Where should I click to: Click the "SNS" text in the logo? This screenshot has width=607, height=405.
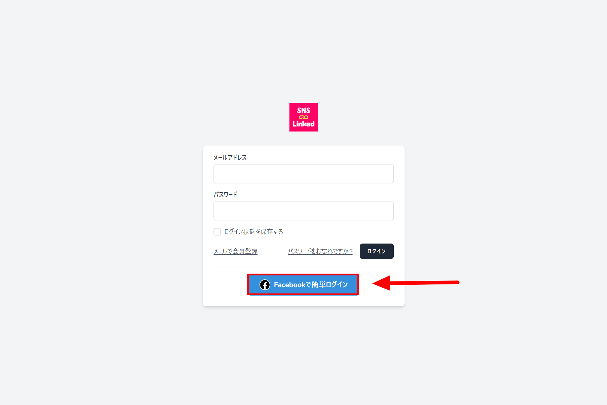pyautogui.click(x=303, y=110)
